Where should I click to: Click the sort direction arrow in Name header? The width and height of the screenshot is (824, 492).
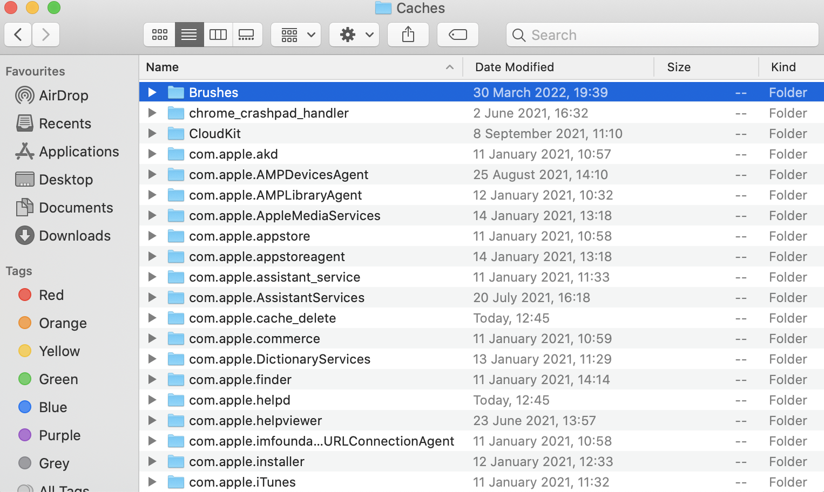tap(449, 67)
